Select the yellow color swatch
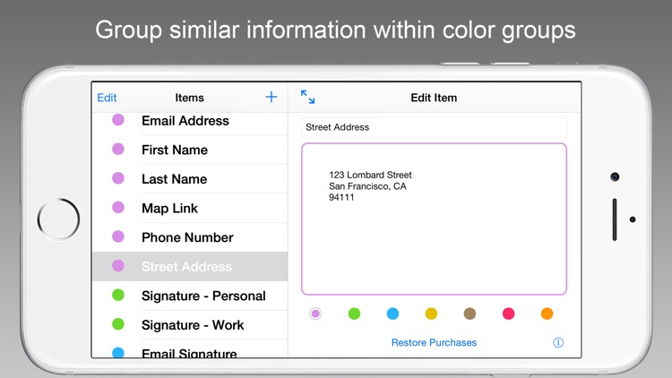 (x=431, y=314)
